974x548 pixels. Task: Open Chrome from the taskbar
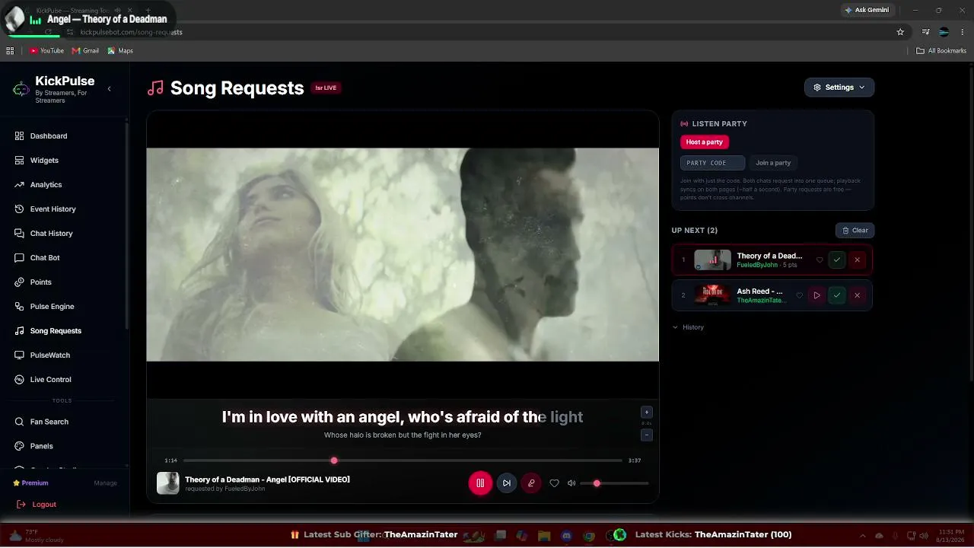(x=588, y=536)
